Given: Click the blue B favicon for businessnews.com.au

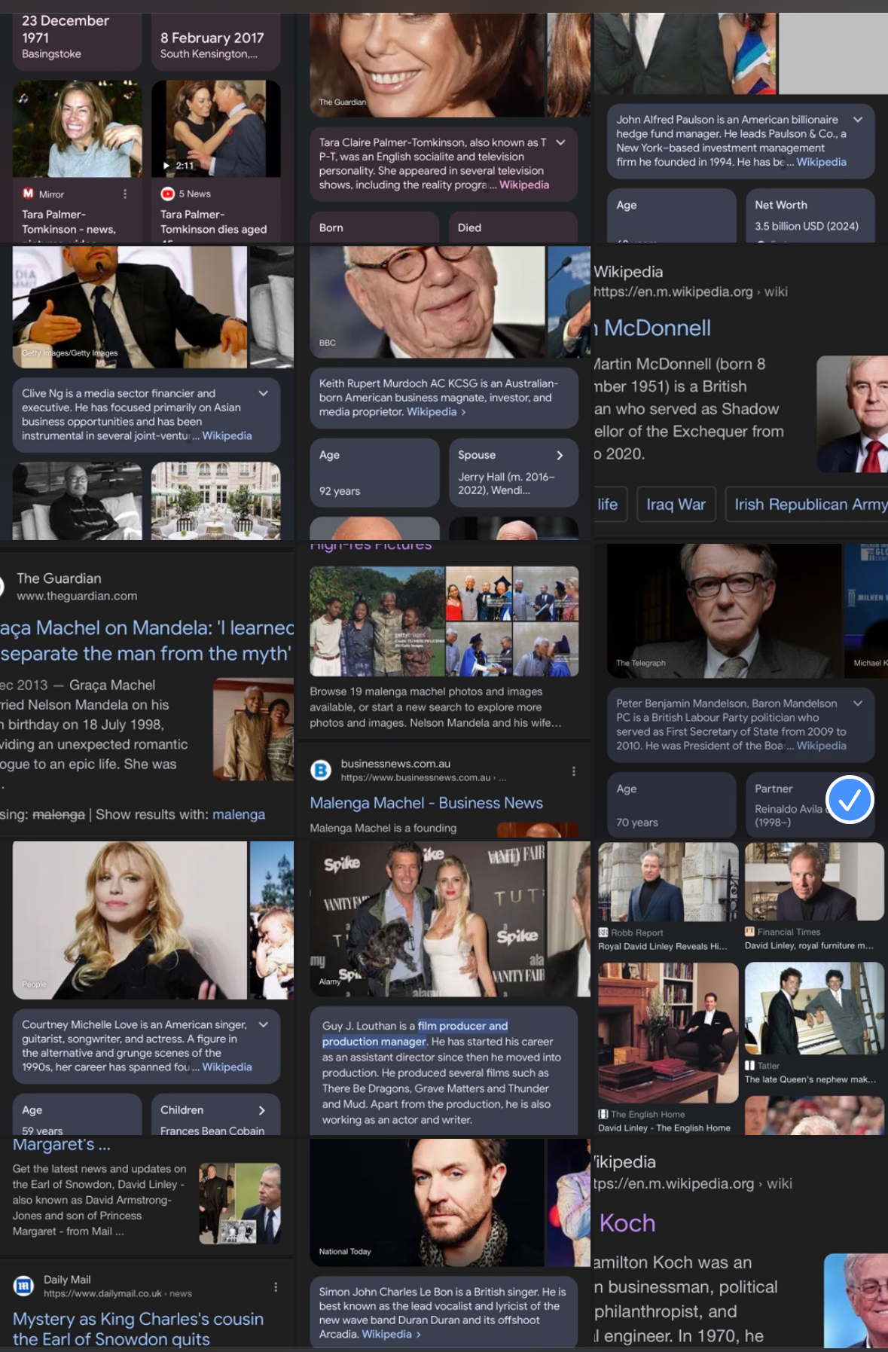Looking at the screenshot, I should (x=321, y=770).
